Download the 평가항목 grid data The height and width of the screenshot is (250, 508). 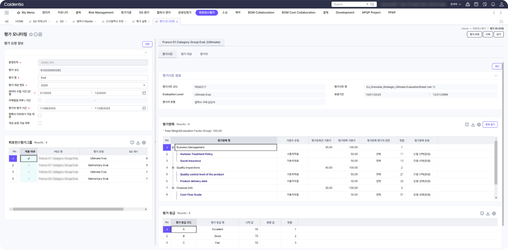(473, 125)
